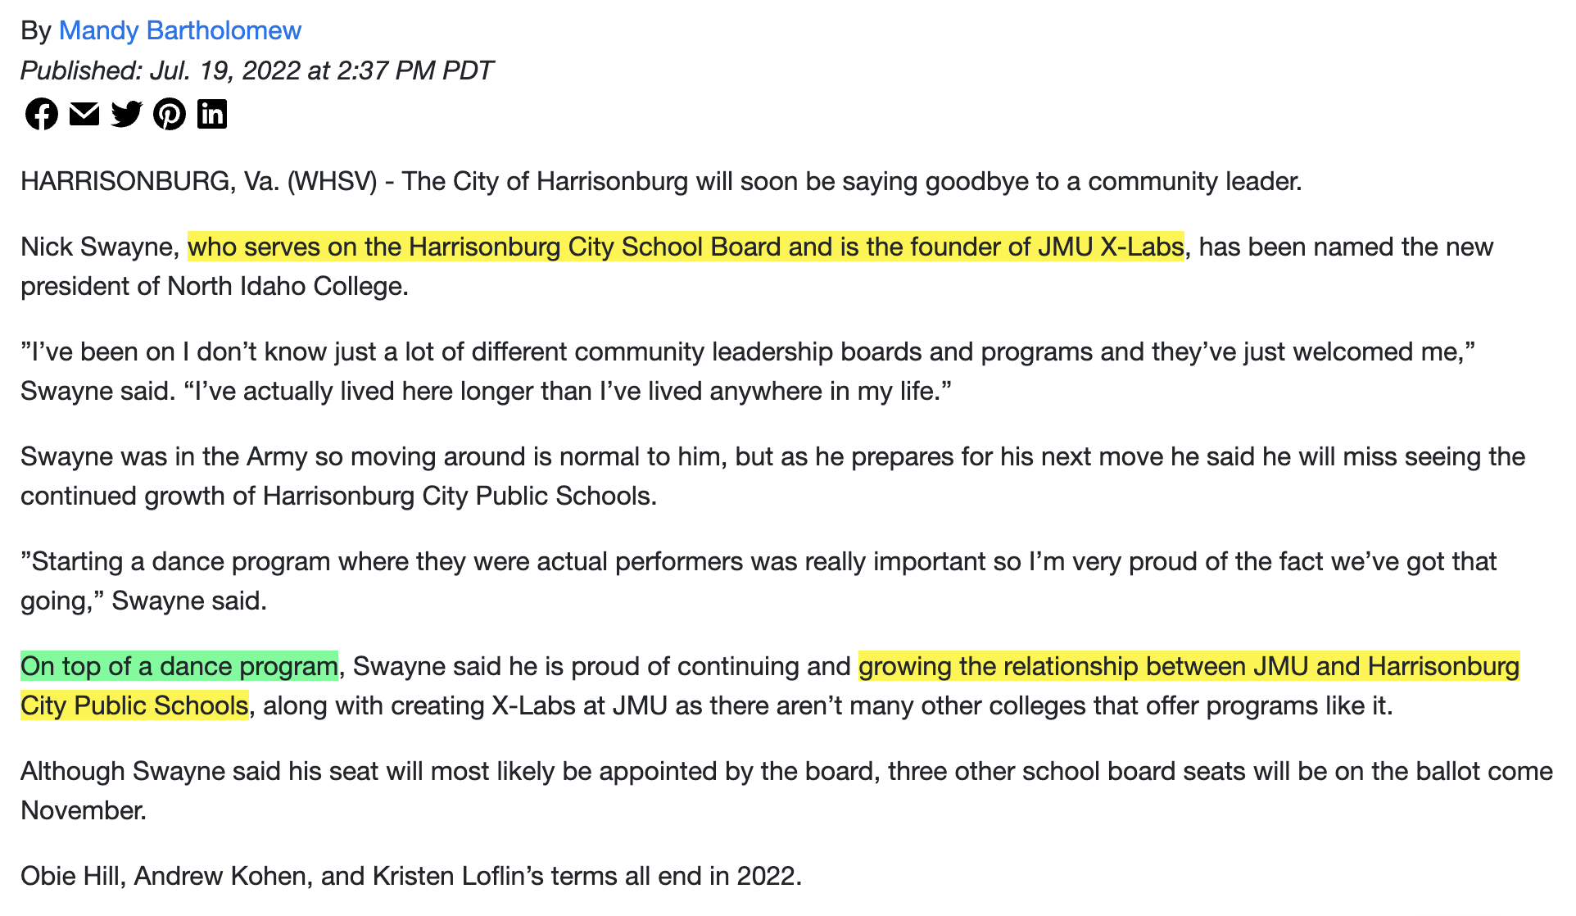This screenshot has width=1576, height=916.
Task: Click the paragraph about Swayne in the Army
Action: (x=772, y=476)
